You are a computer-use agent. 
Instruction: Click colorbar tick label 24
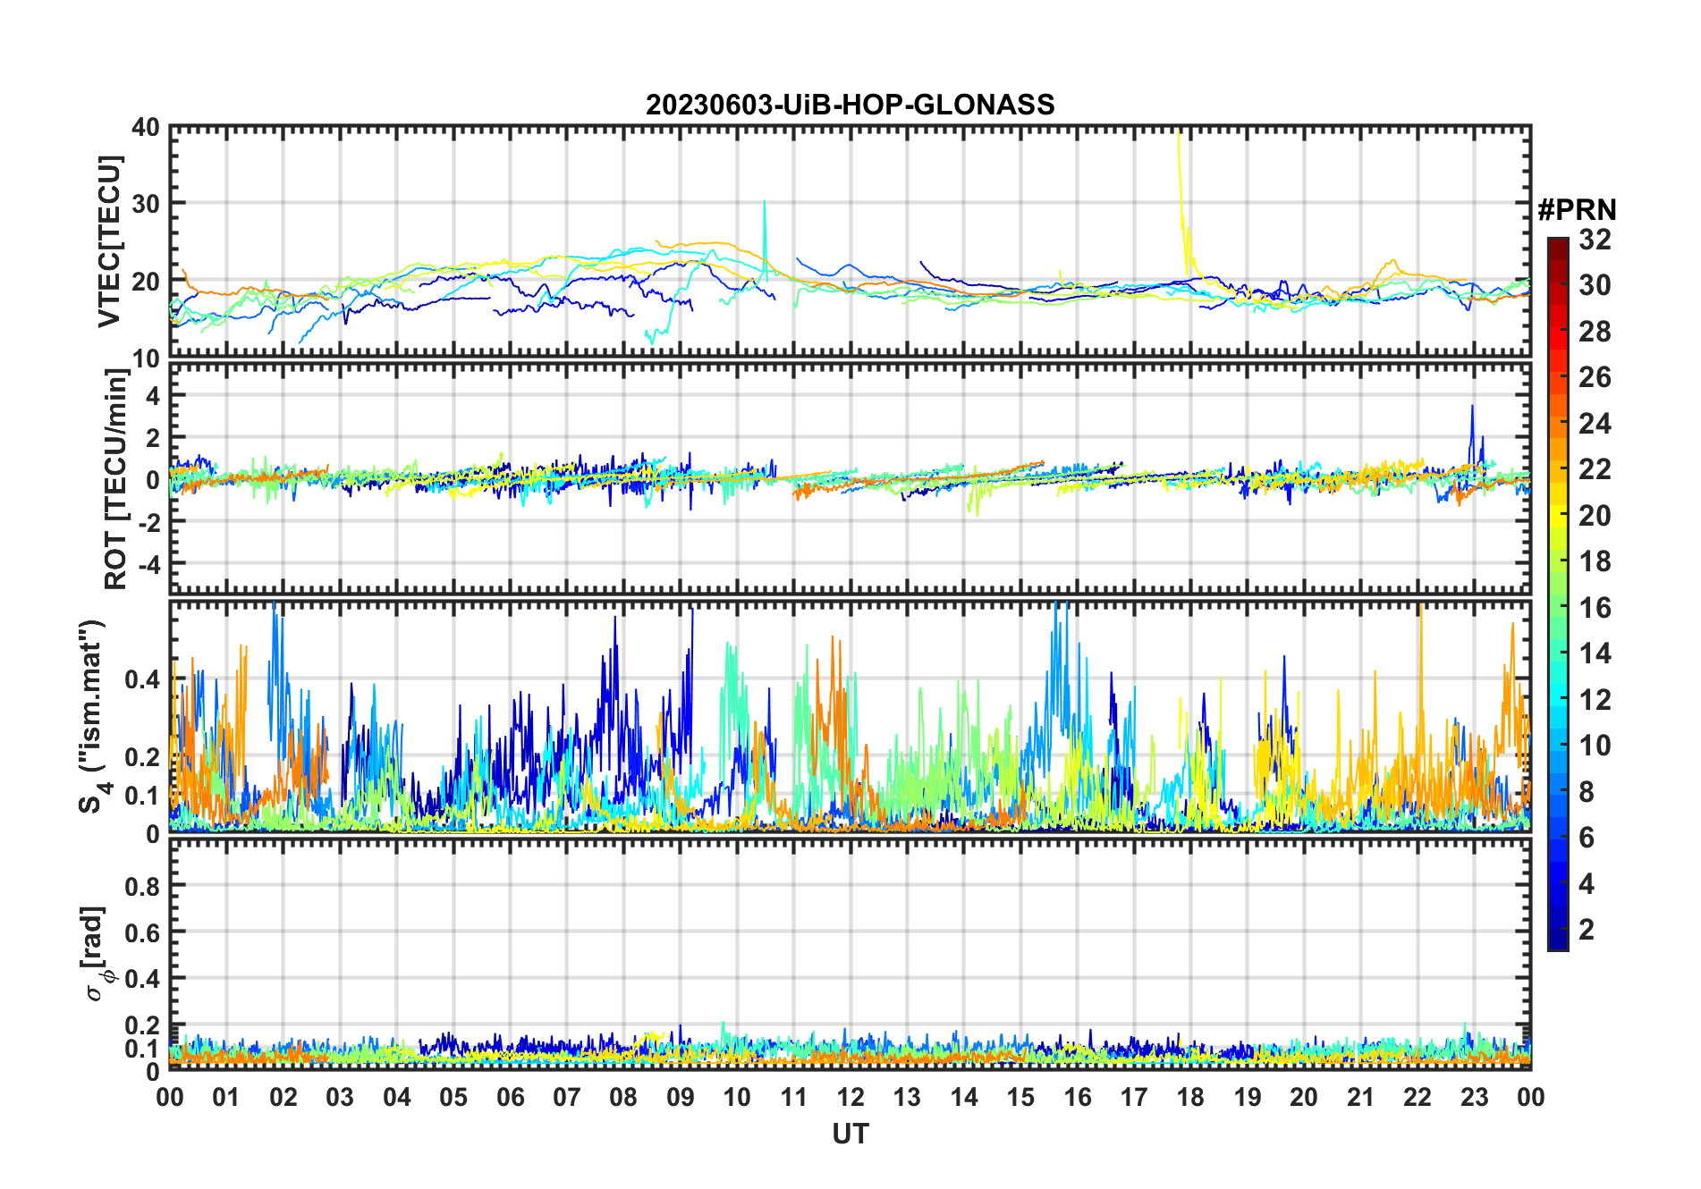[x=1595, y=424]
